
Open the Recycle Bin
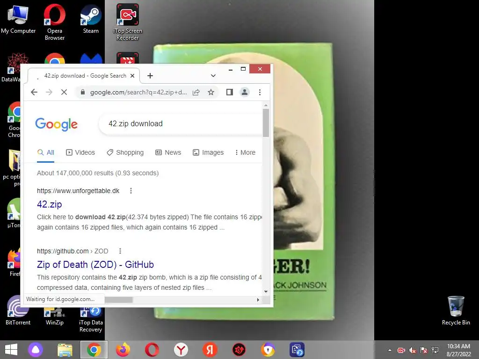click(x=456, y=311)
